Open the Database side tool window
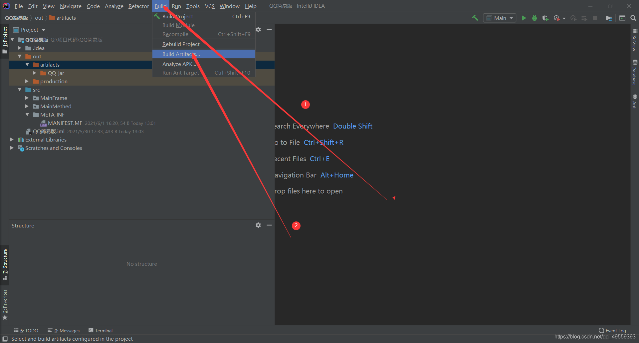This screenshot has width=639, height=343. [635, 73]
